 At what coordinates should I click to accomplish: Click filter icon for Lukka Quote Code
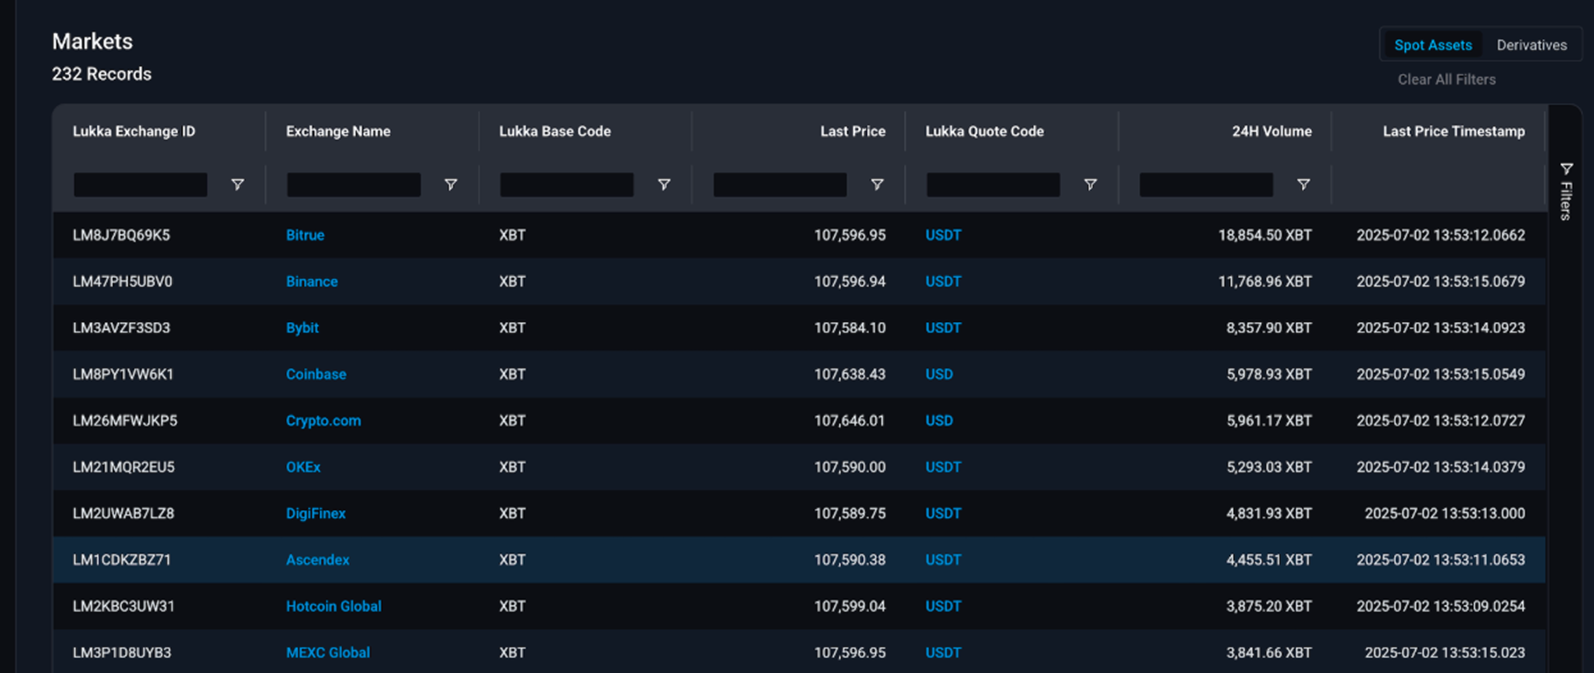1090,185
